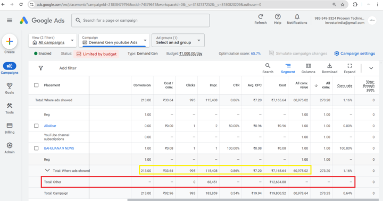Click Add filter

[68, 68]
